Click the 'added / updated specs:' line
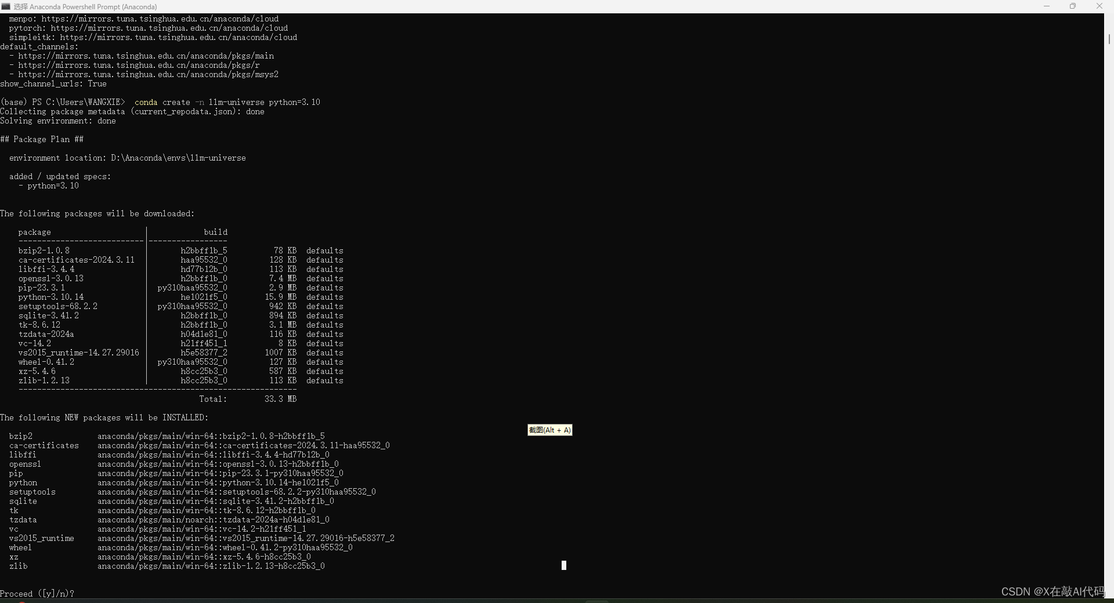Viewport: 1114px width, 603px height. coord(60,176)
